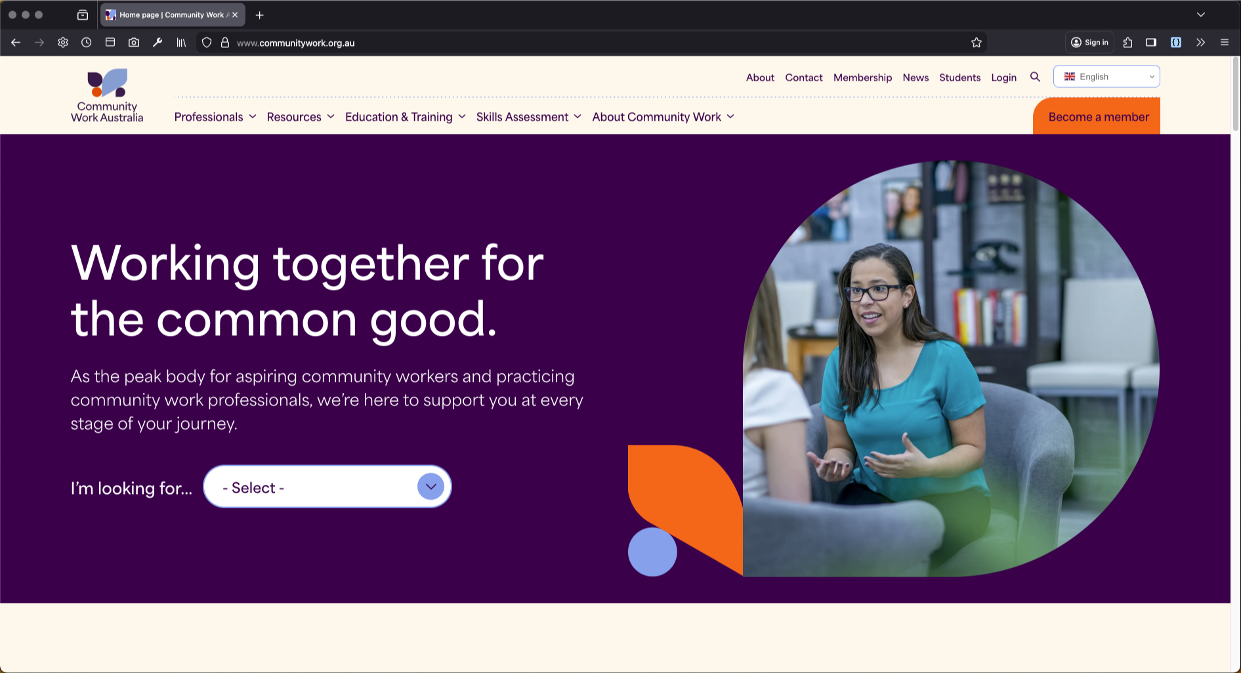This screenshot has height=673, width=1241.
Task: Open the English language dropdown
Action: 1106,77
